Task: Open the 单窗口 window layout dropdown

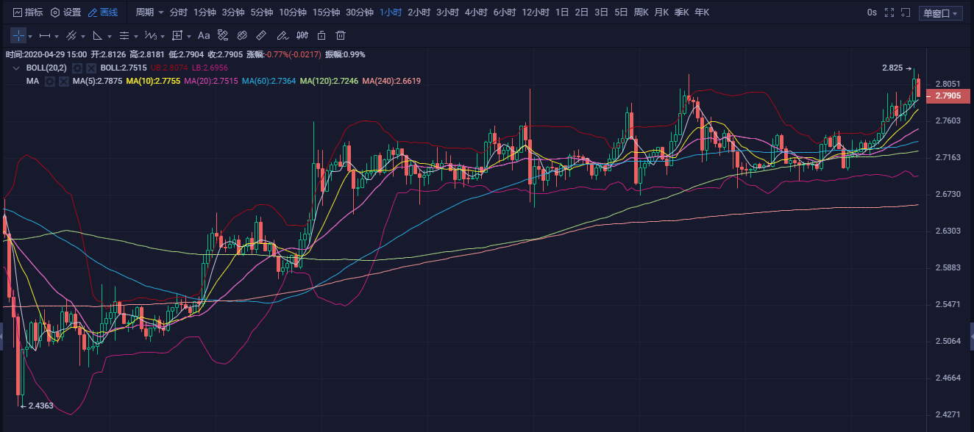Action: click(940, 13)
